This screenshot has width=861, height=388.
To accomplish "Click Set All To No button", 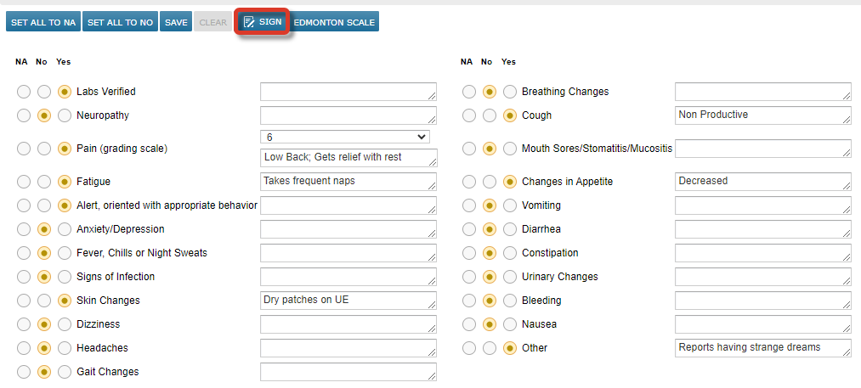I will click(120, 22).
